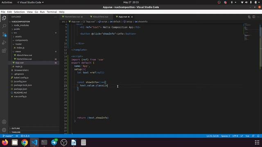Open the Run and Debug view
This screenshot has width=262, height=147.
coord(4,42)
